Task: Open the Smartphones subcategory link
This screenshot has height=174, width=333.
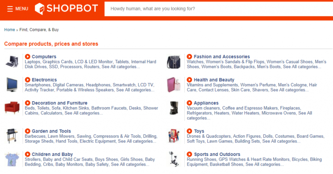Action: point(38,85)
